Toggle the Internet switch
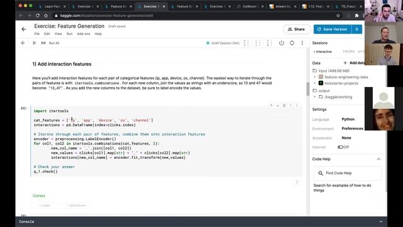Viewport: 403px width, 227px height. (340, 147)
